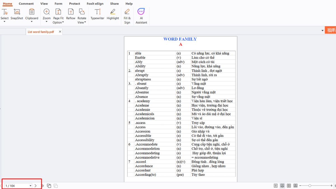Switch to the Protect ribbon tab
Image resolution: width=336 pixels, height=189 pixels.
[74, 4]
